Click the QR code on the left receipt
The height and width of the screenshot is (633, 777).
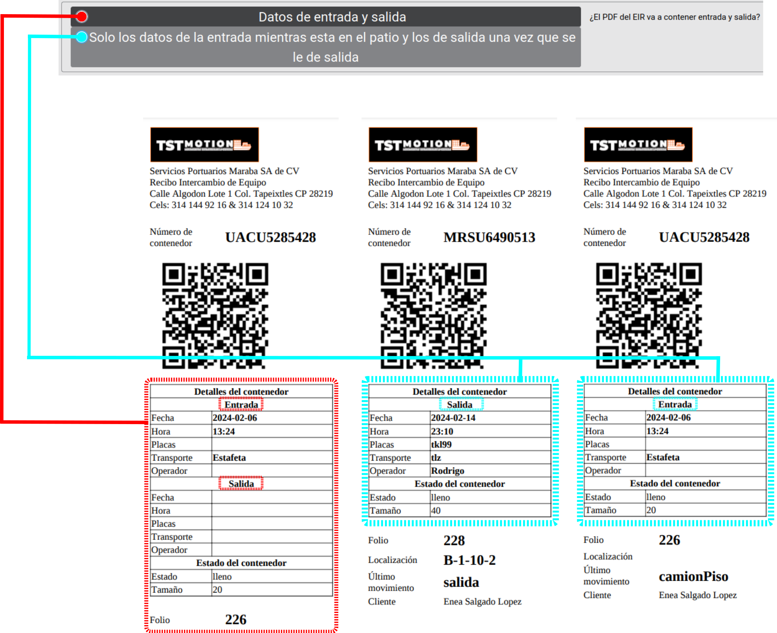(x=215, y=315)
